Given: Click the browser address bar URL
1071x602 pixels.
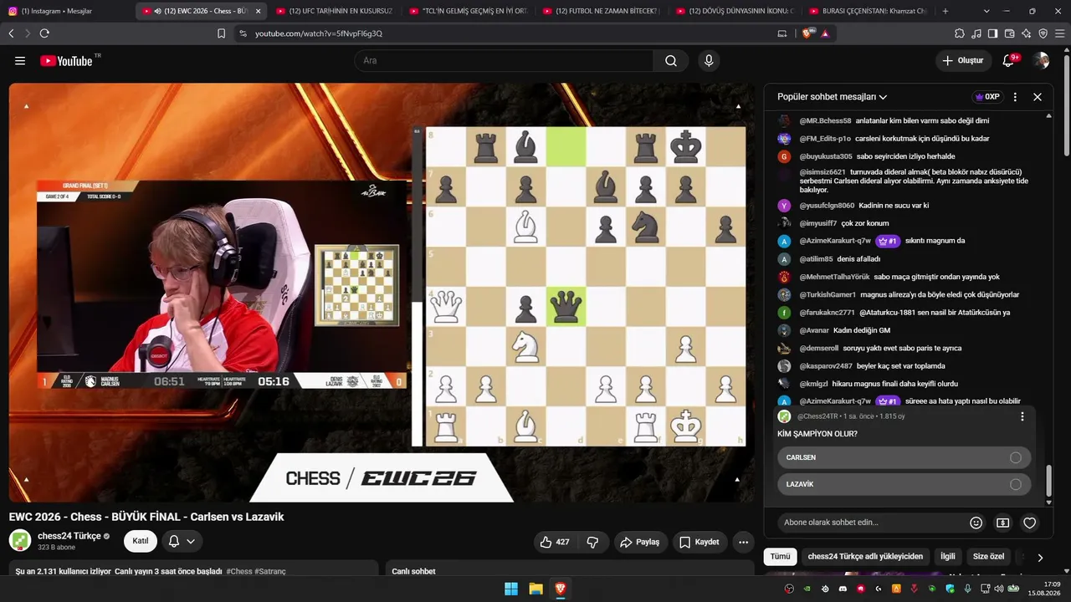Looking at the screenshot, I should coord(319,33).
